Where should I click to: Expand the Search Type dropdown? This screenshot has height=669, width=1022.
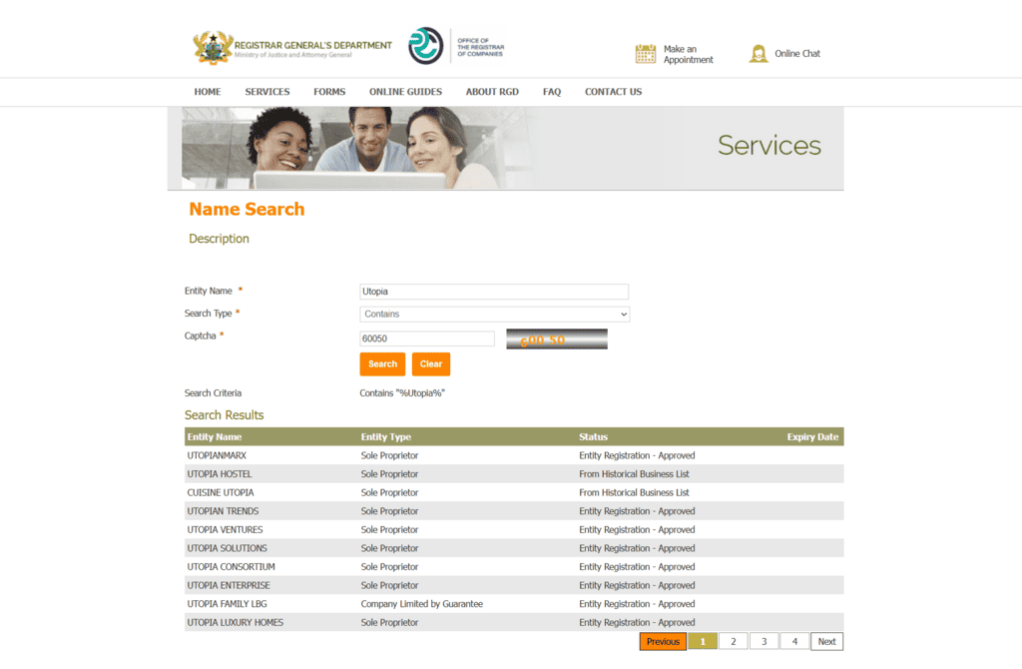494,315
